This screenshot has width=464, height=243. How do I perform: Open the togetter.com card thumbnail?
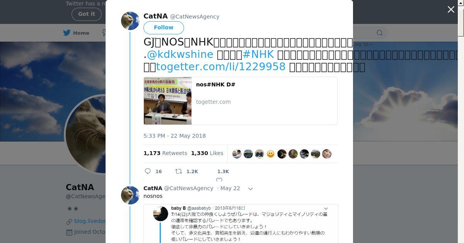click(168, 101)
